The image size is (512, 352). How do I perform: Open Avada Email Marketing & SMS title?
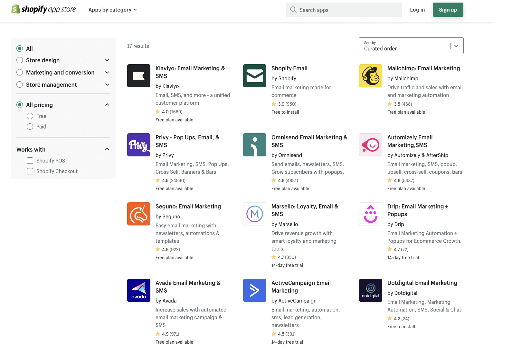click(188, 287)
